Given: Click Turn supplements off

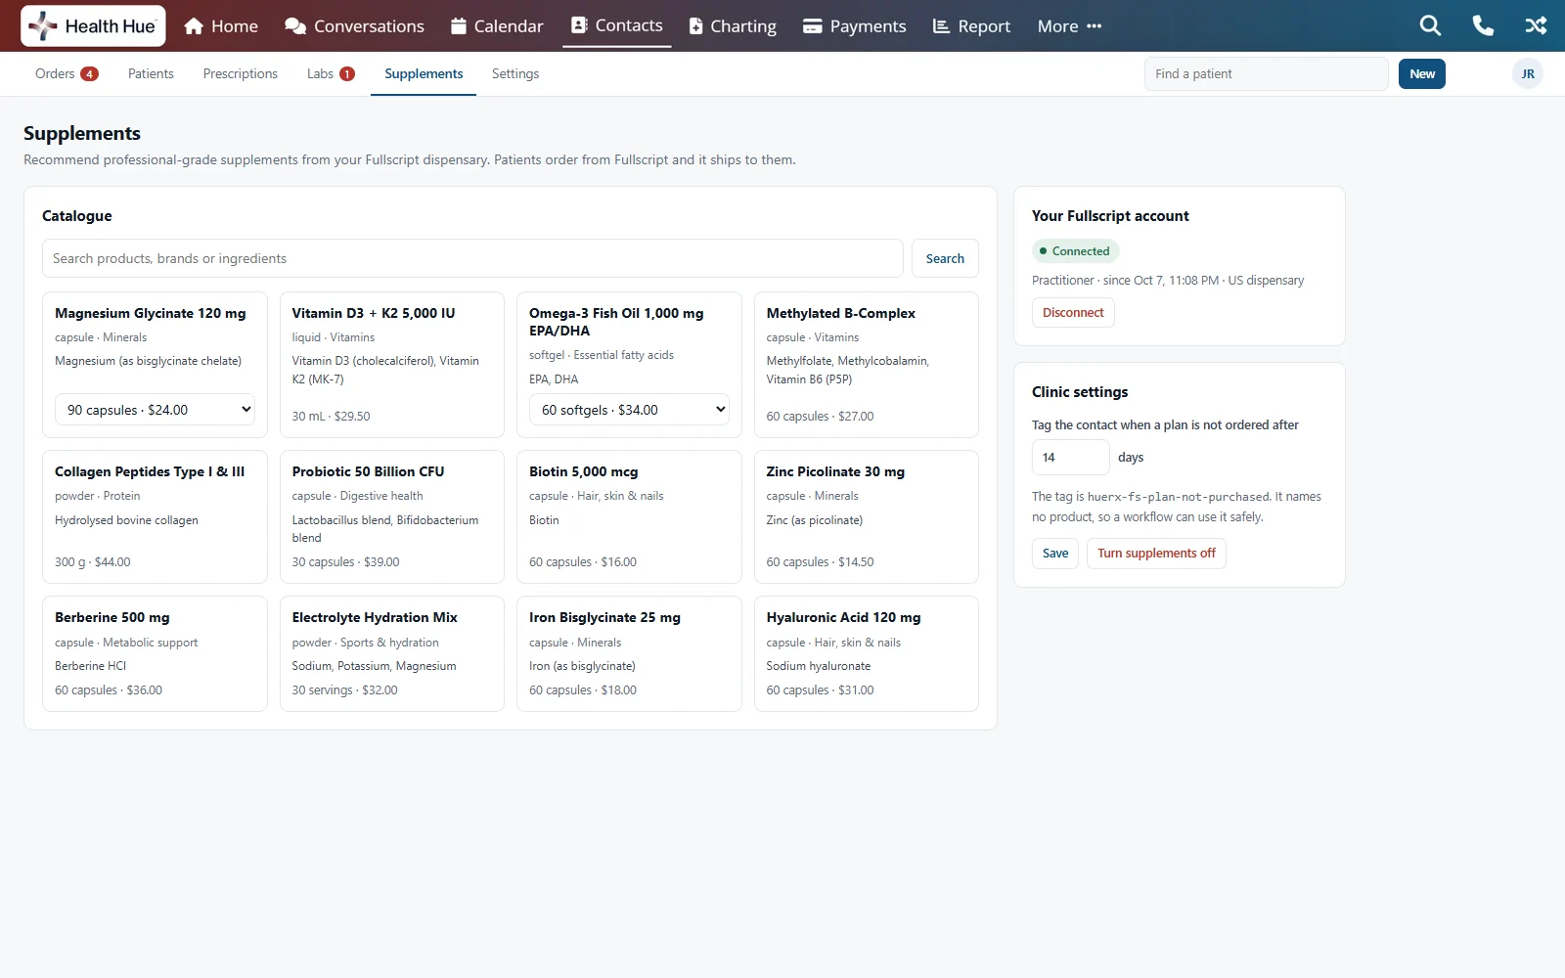Looking at the screenshot, I should coord(1156,553).
